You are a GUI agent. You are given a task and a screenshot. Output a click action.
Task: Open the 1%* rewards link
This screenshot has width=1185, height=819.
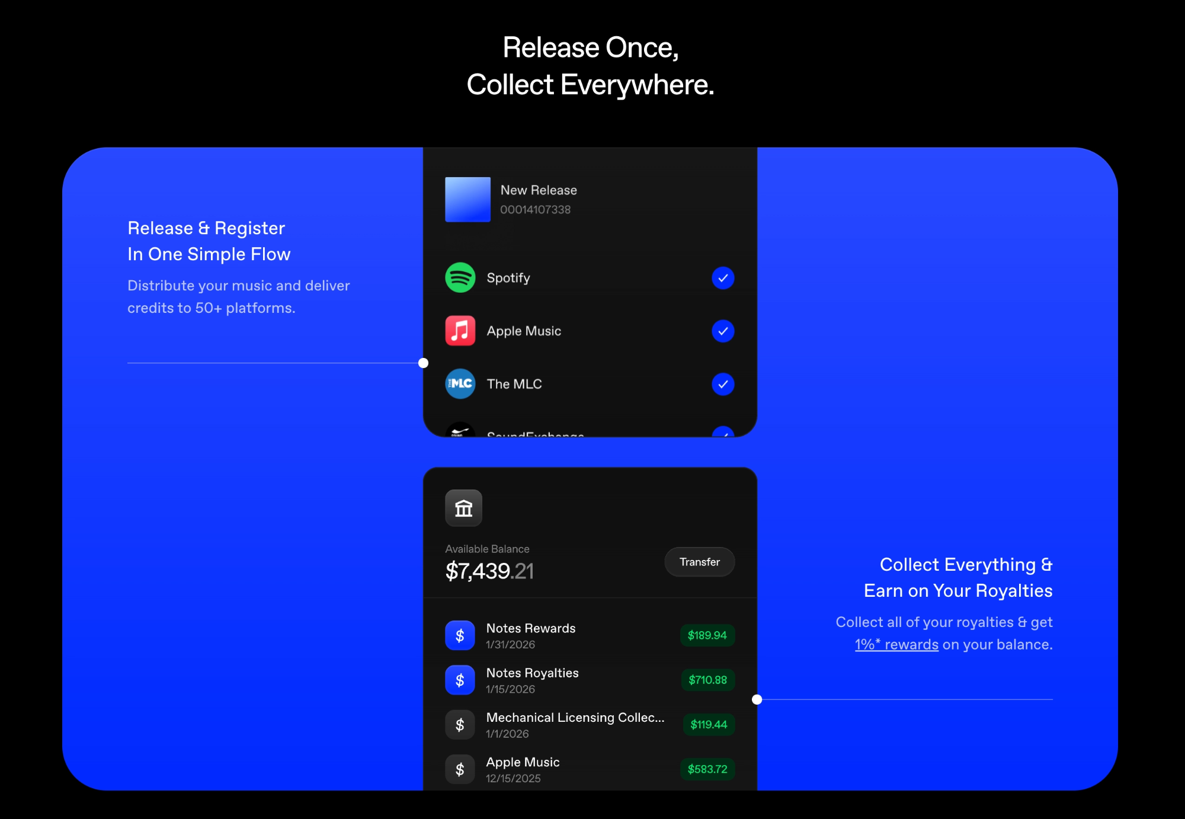point(896,645)
